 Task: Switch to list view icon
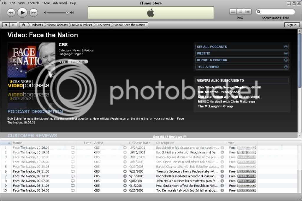click(233, 12)
